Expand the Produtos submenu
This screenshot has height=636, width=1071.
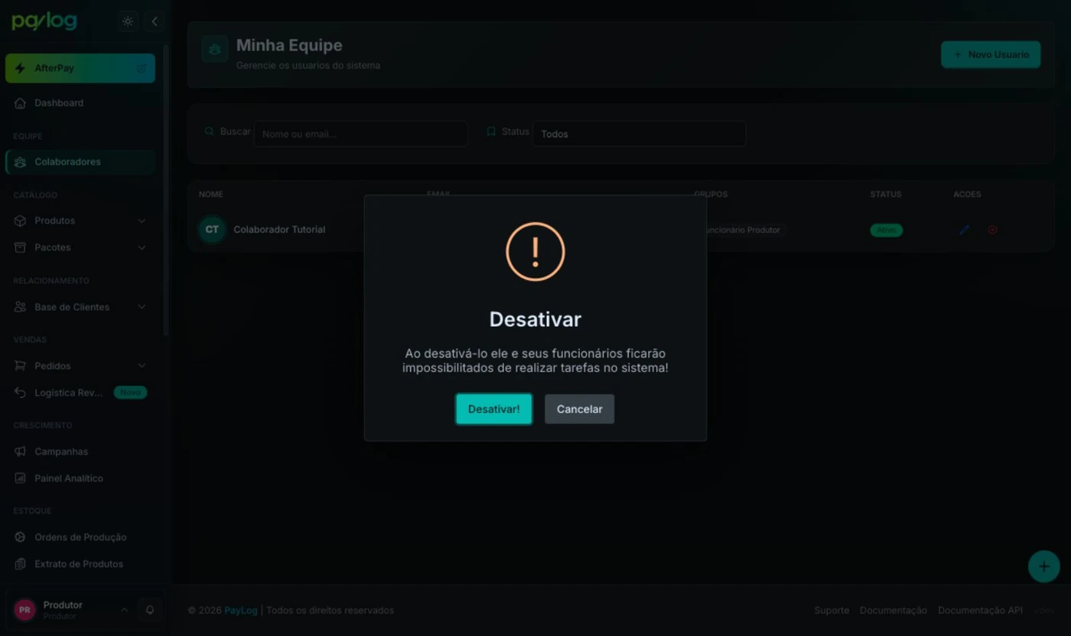tap(80, 220)
